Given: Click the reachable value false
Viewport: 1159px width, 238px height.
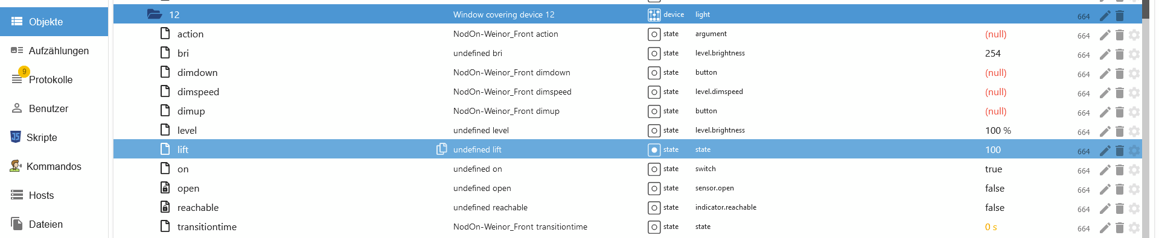Looking at the screenshot, I should [x=995, y=208].
